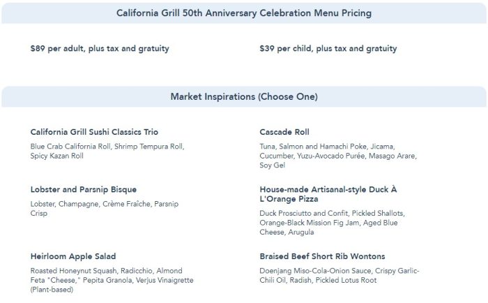Select the $39 per child price text
Screen dimensions: 488x303
[328, 49]
